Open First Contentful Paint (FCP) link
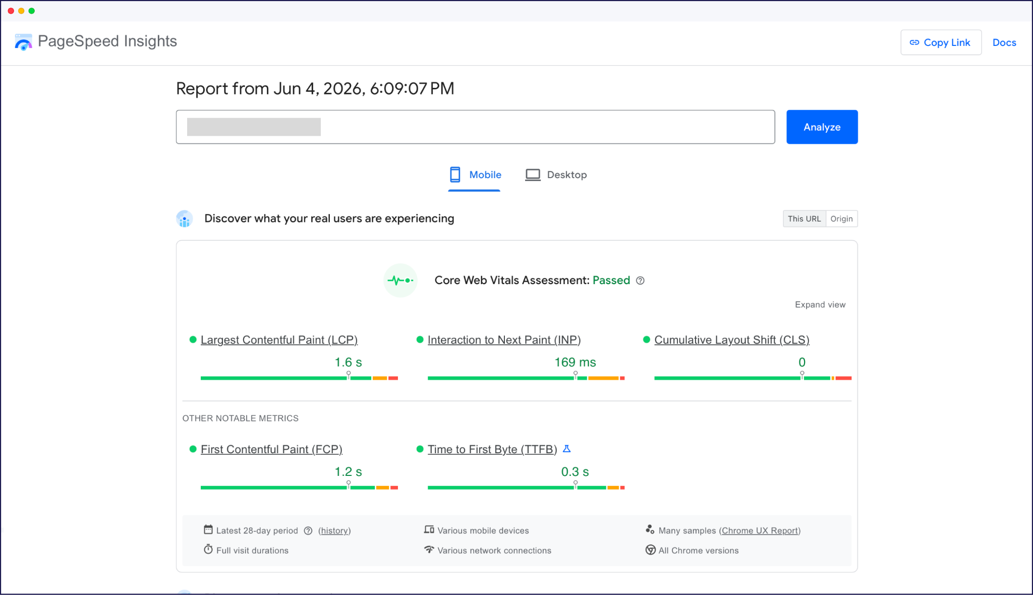This screenshot has height=595, width=1033. pos(271,449)
